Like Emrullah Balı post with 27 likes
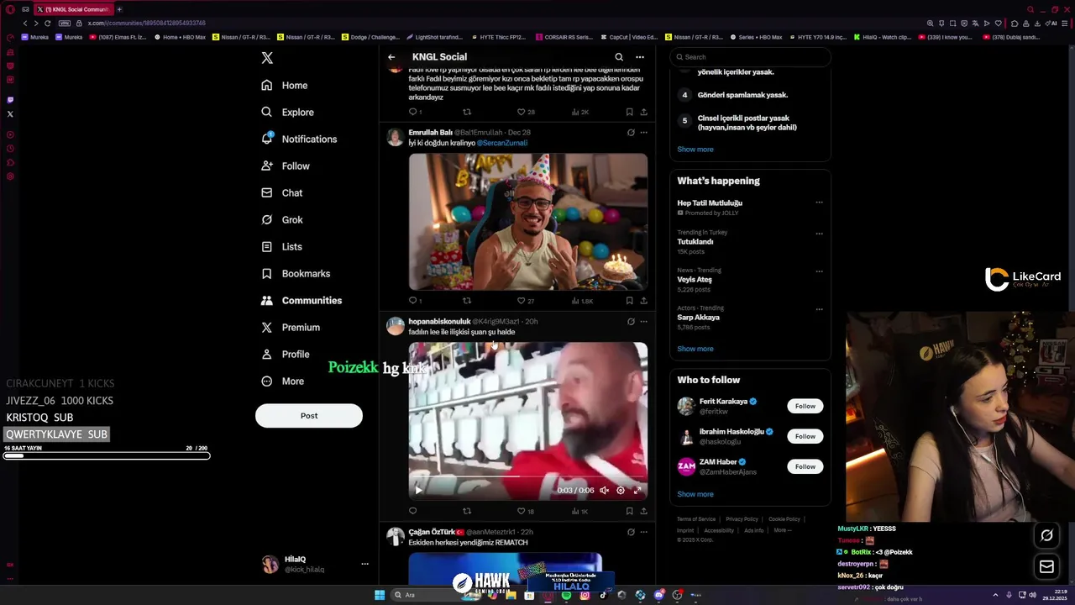This screenshot has height=605, width=1075. [x=526, y=300]
